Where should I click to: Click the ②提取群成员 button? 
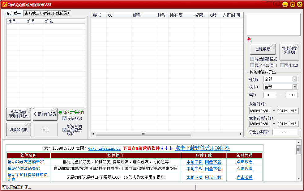pyautogui.click(x=45, y=114)
